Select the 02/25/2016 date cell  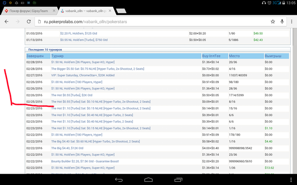coord(34,102)
